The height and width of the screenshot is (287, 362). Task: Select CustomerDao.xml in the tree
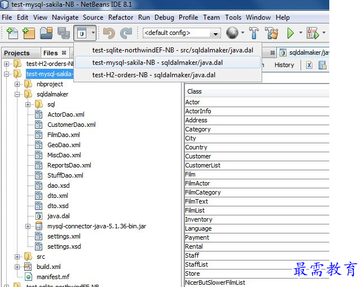point(72,125)
